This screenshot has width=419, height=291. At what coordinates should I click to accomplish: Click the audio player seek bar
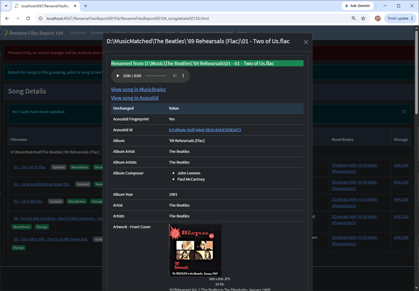point(156,76)
